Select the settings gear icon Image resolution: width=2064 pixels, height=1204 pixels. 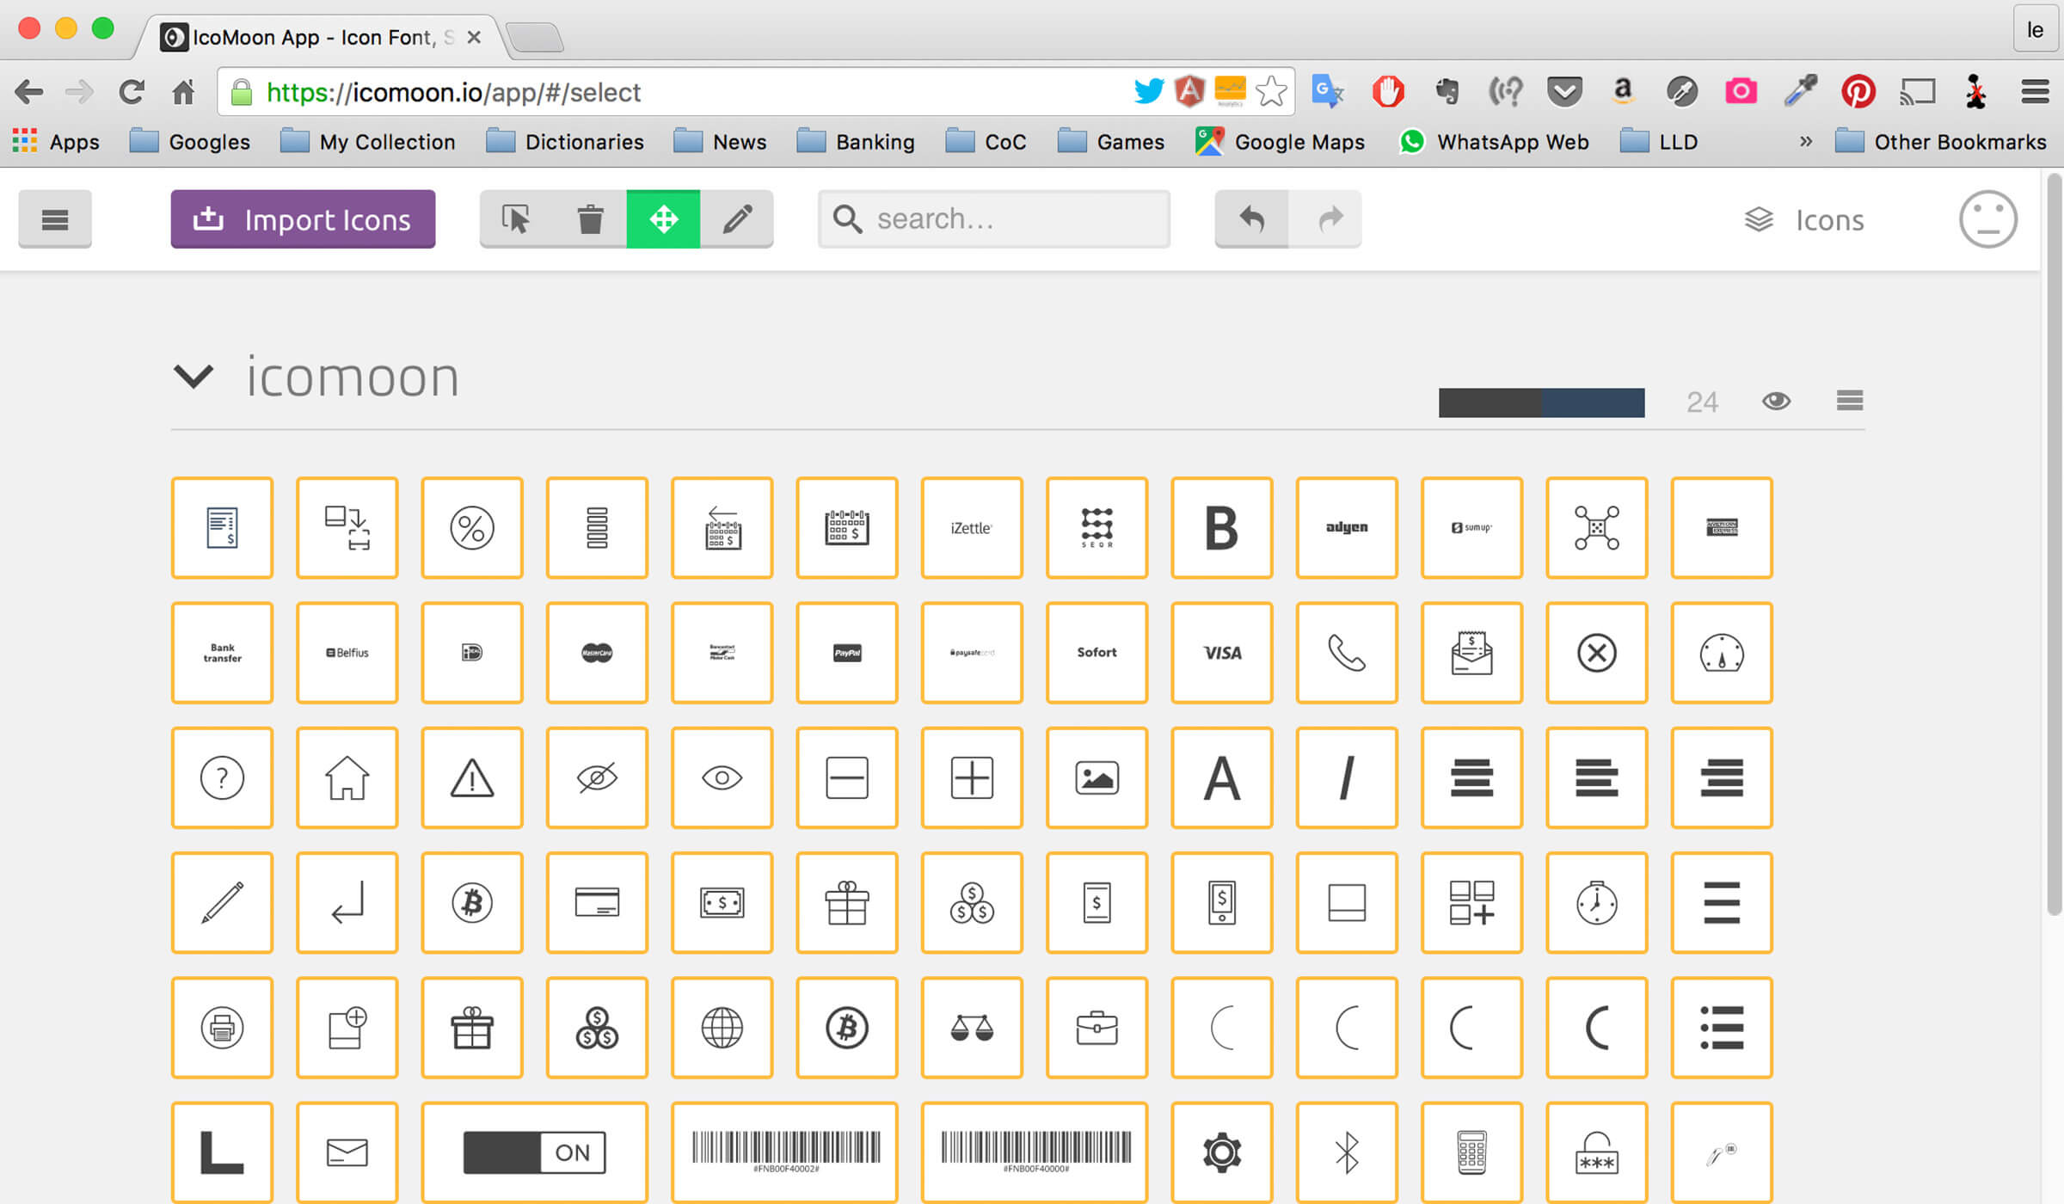tap(1222, 1152)
